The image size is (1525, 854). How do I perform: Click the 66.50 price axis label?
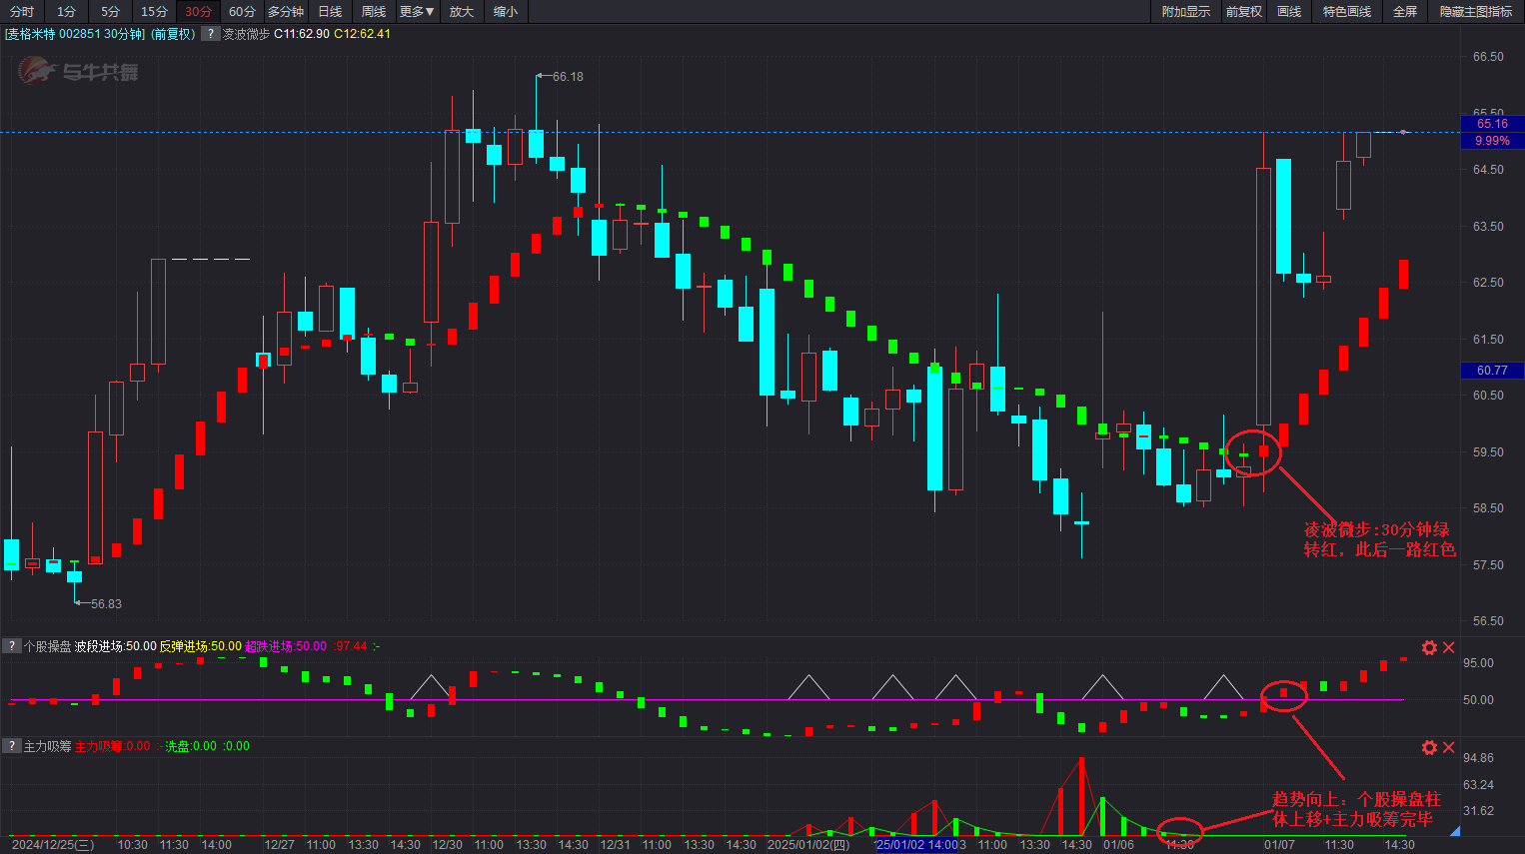(x=1488, y=57)
